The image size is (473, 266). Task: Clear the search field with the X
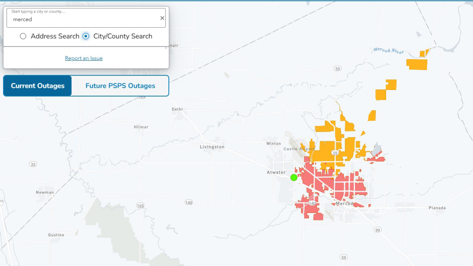(x=162, y=18)
